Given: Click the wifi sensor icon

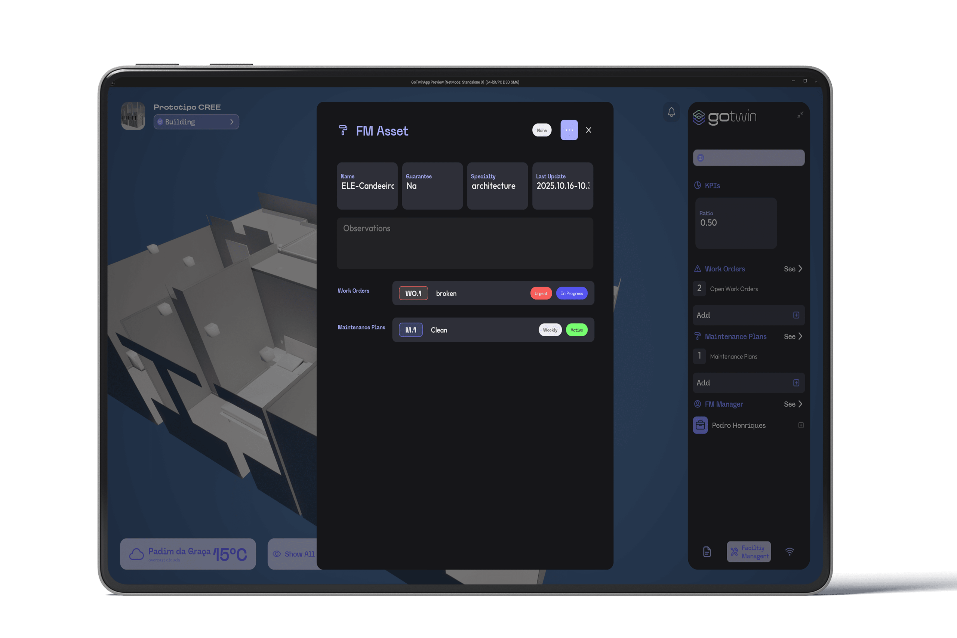Looking at the screenshot, I should coord(790,552).
